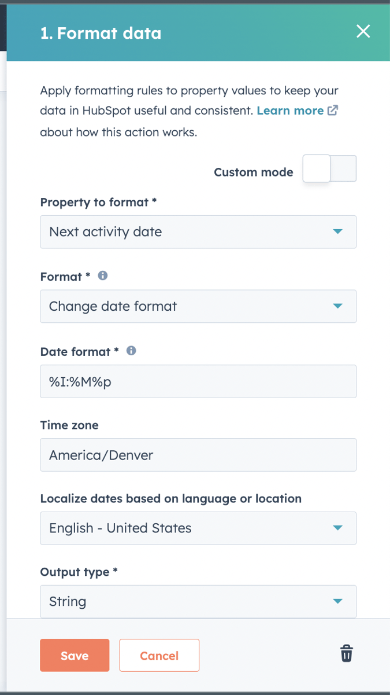Click the external link icon after Learn more
This screenshot has height=695, width=390.
[x=333, y=110]
